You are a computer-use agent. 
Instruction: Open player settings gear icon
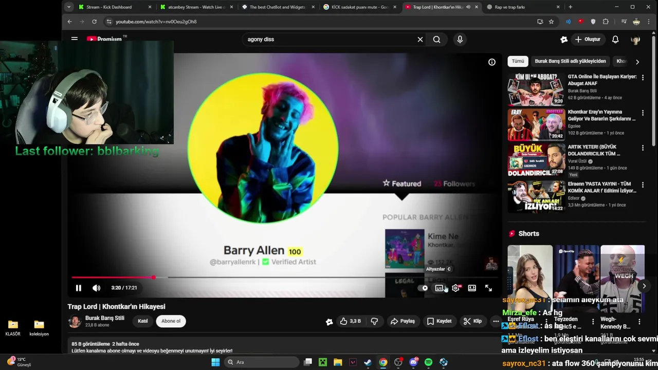(x=455, y=288)
